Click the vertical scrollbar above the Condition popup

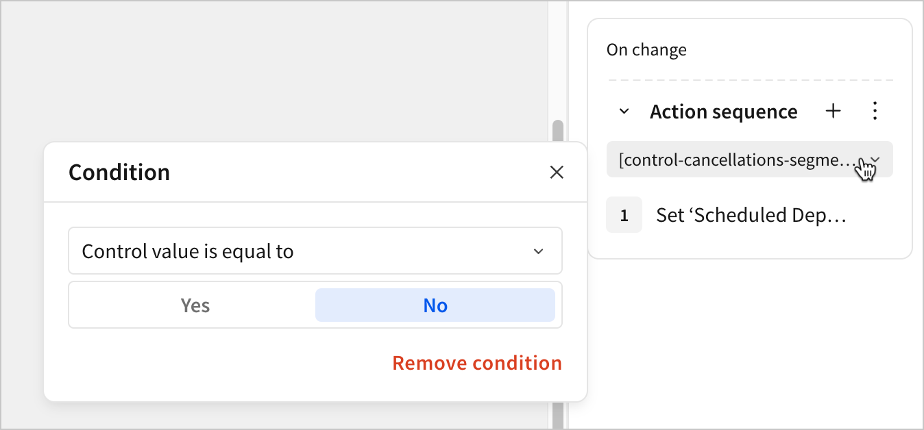(558, 131)
